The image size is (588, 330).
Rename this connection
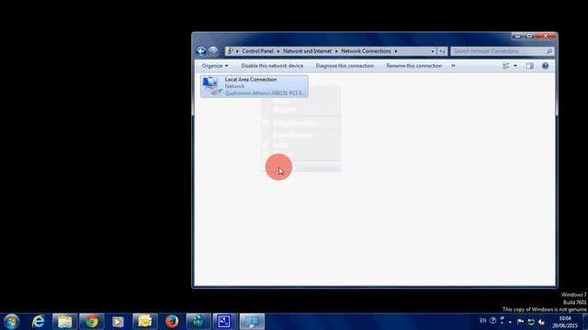click(x=414, y=66)
